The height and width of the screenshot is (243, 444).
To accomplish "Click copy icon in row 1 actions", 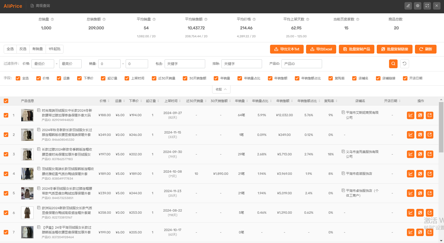I will pos(420,115).
